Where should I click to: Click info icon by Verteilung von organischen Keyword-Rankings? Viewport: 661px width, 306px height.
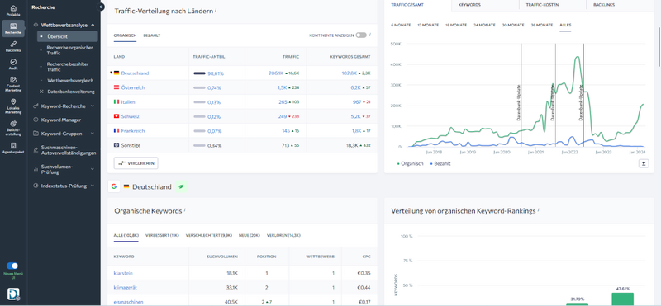(x=539, y=209)
